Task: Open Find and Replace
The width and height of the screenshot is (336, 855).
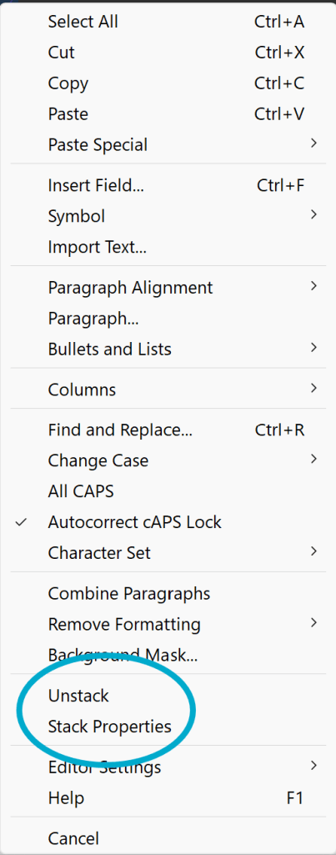Action: [168, 430]
